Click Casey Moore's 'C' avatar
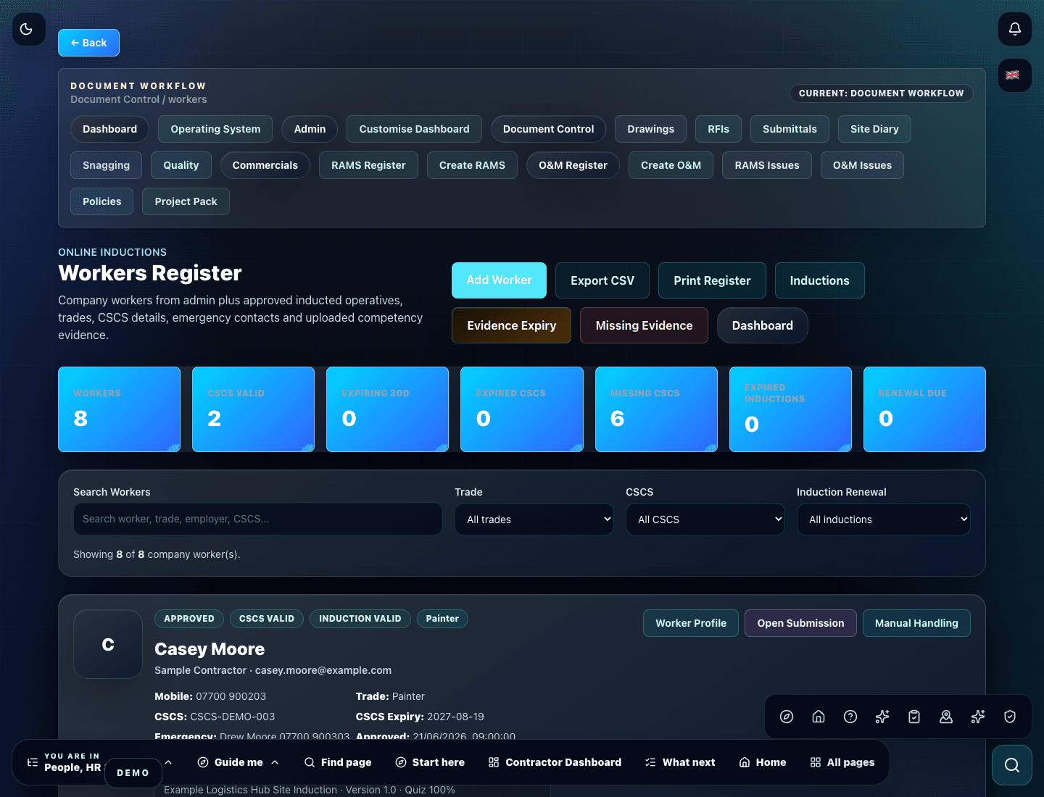Viewport: 1044px width, 797px height. (x=108, y=644)
